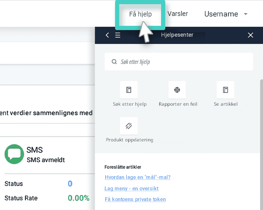
Task: Click the magnifier icon in search box
Action: (x=114, y=62)
